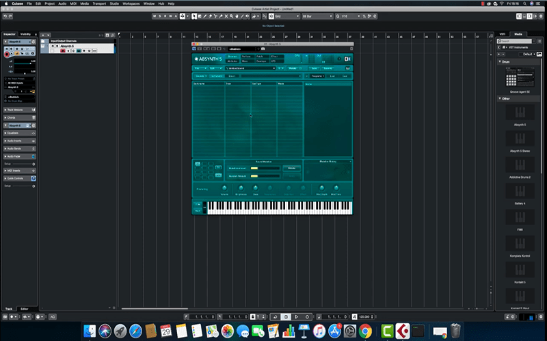Screen dimensions: 547x341
Task: Select the Object Selection arrow tool
Action: point(194,16)
